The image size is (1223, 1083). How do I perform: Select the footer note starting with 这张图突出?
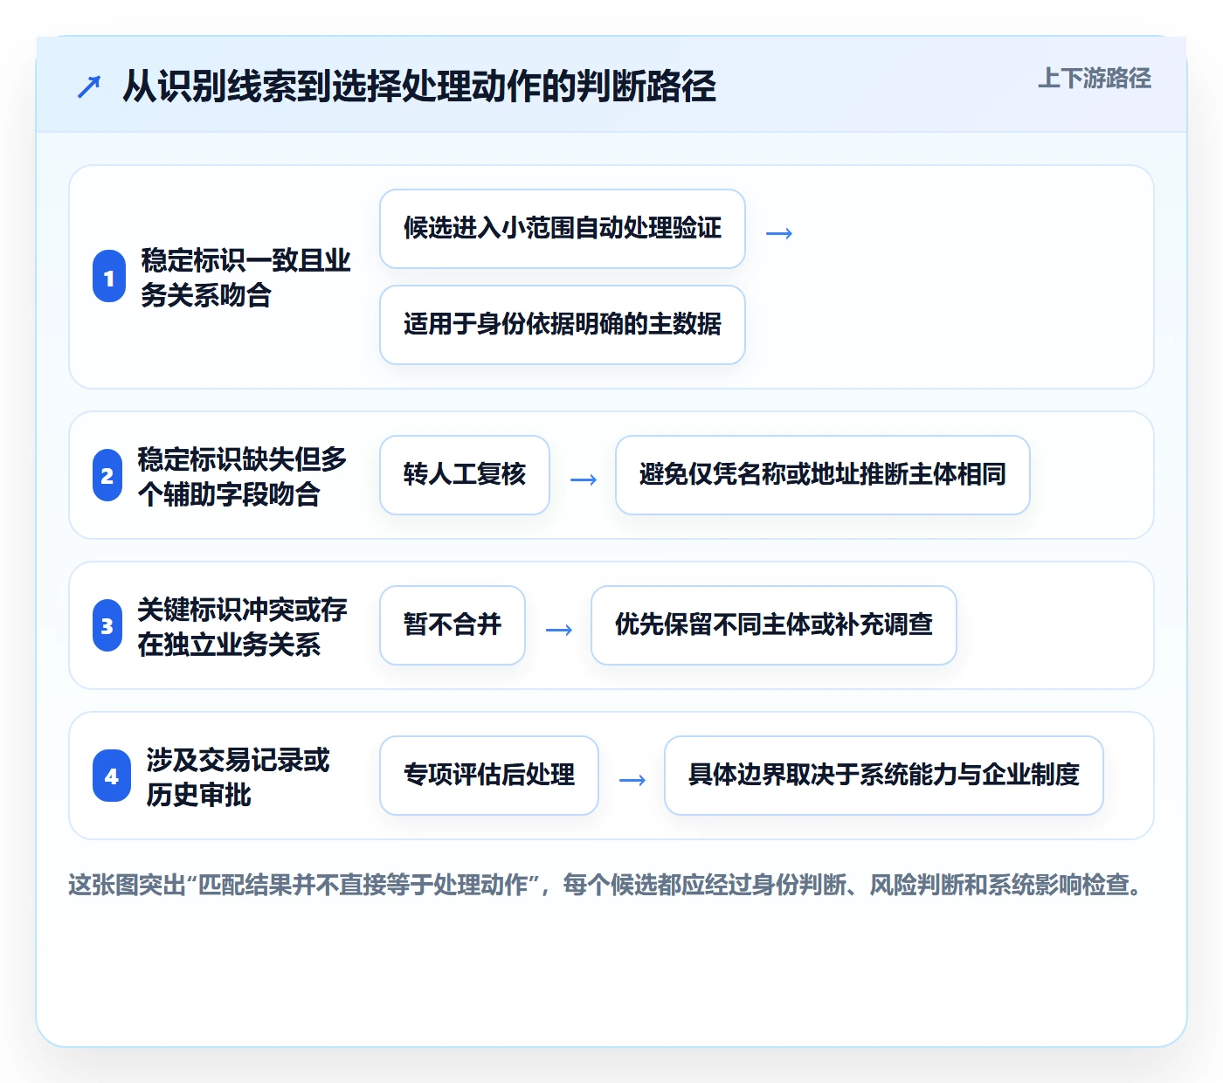tap(606, 886)
